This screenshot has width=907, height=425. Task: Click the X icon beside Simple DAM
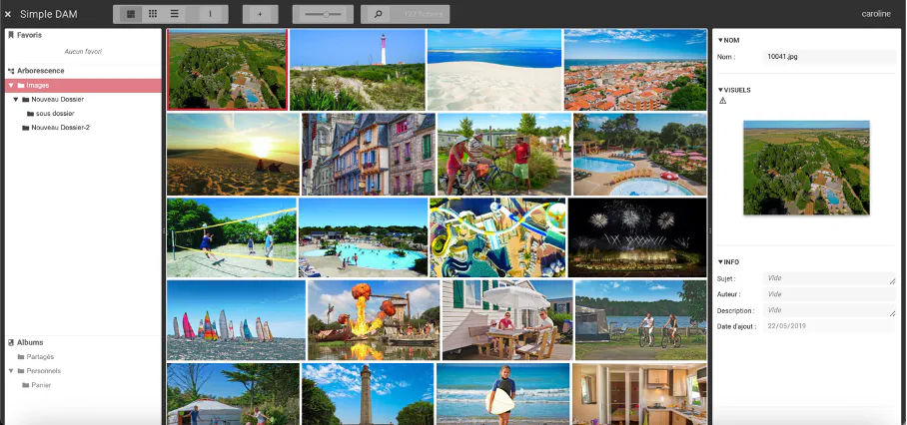click(x=8, y=14)
